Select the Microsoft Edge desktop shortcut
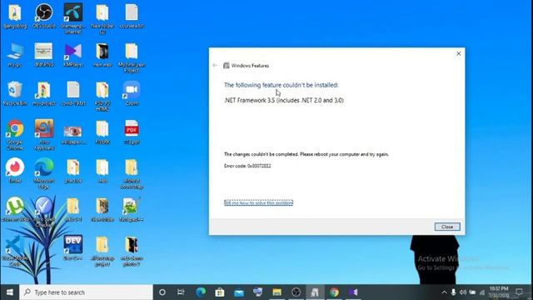 [x=44, y=174]
